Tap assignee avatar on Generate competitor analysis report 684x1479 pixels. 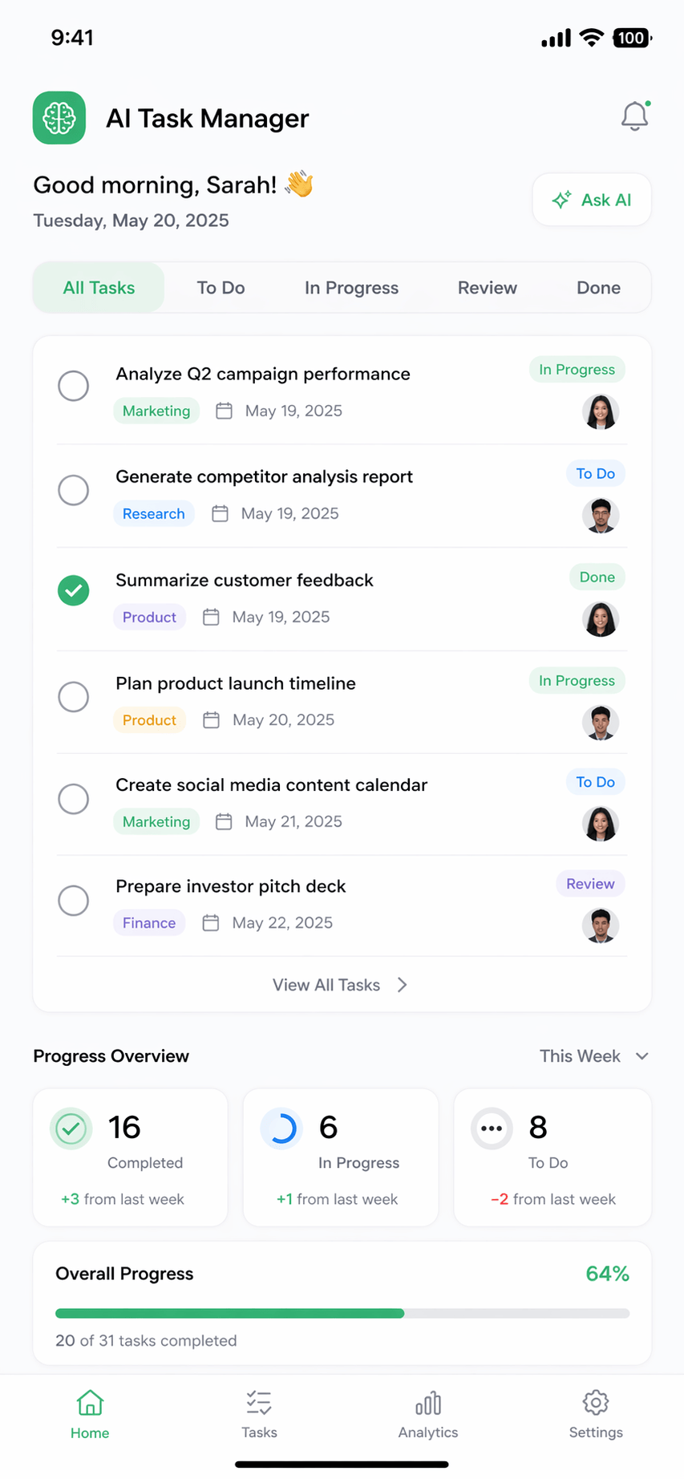click(601, 516)
